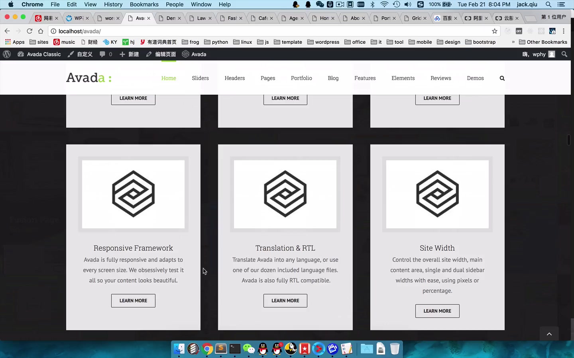Open the sites bookmark folder
The height and width of the screenshot is (358, 574).
point(39,42)
